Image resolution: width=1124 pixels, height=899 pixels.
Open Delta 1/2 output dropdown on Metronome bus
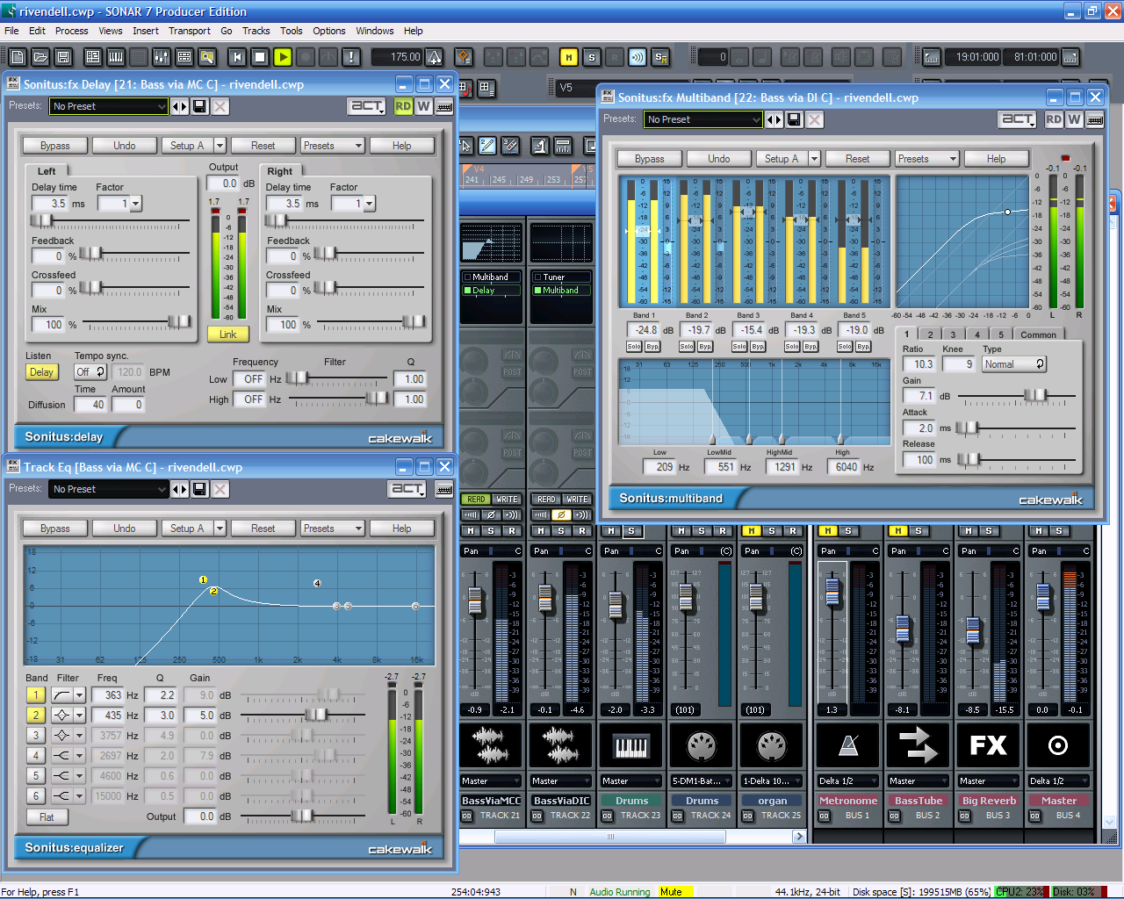click(x=848, y=780)
